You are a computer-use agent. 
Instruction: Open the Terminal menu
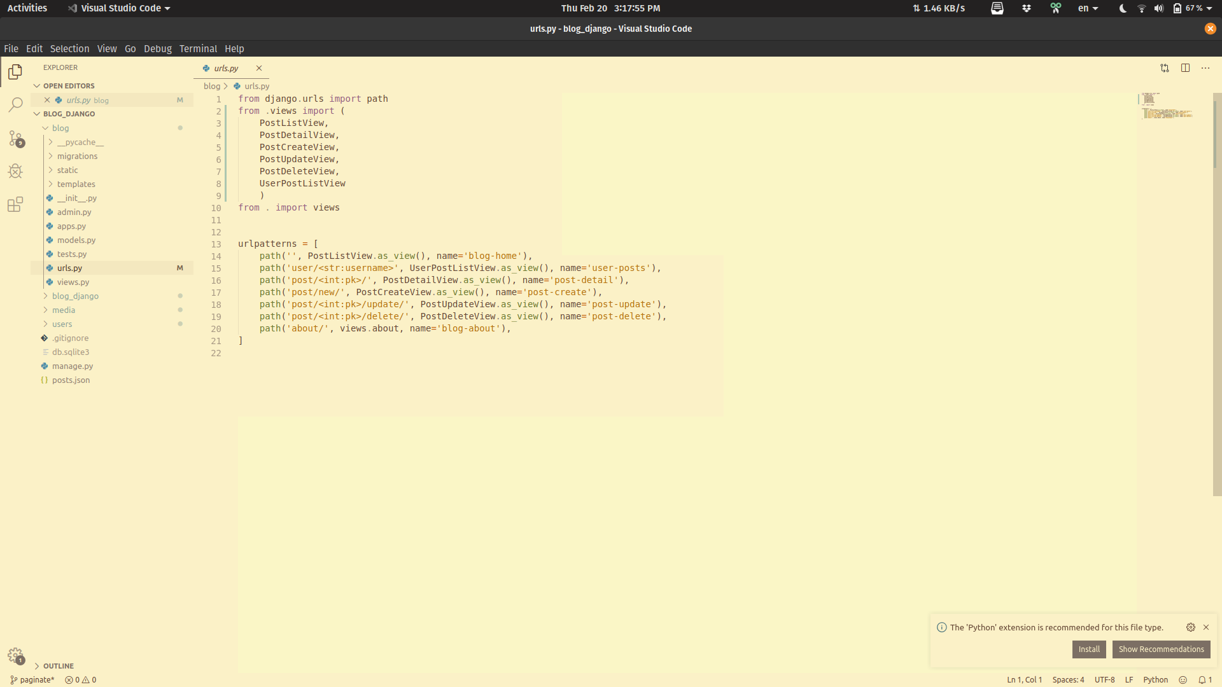[x=198, y=48]
